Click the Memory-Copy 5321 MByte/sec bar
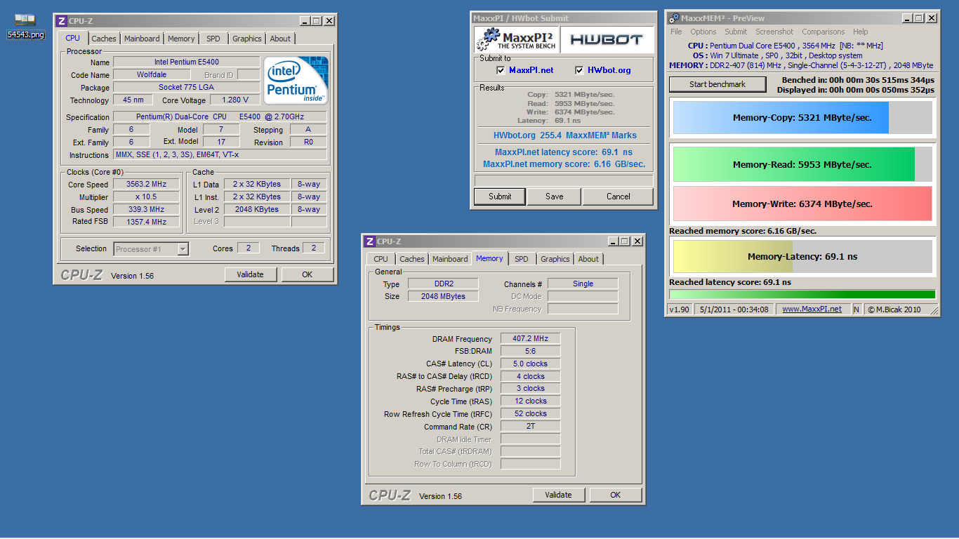959x539 pixels. click(x=802, y=118)
